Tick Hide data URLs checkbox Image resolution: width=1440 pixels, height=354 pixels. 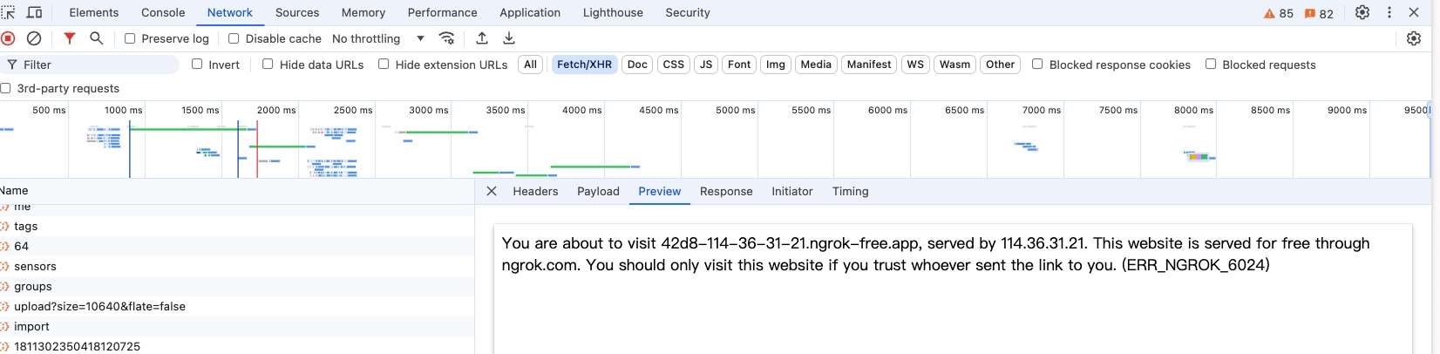[x=268, y=64]
